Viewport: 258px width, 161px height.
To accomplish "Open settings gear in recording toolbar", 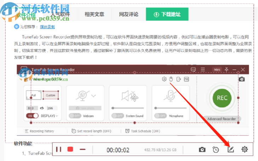I will tap(245, 149).
